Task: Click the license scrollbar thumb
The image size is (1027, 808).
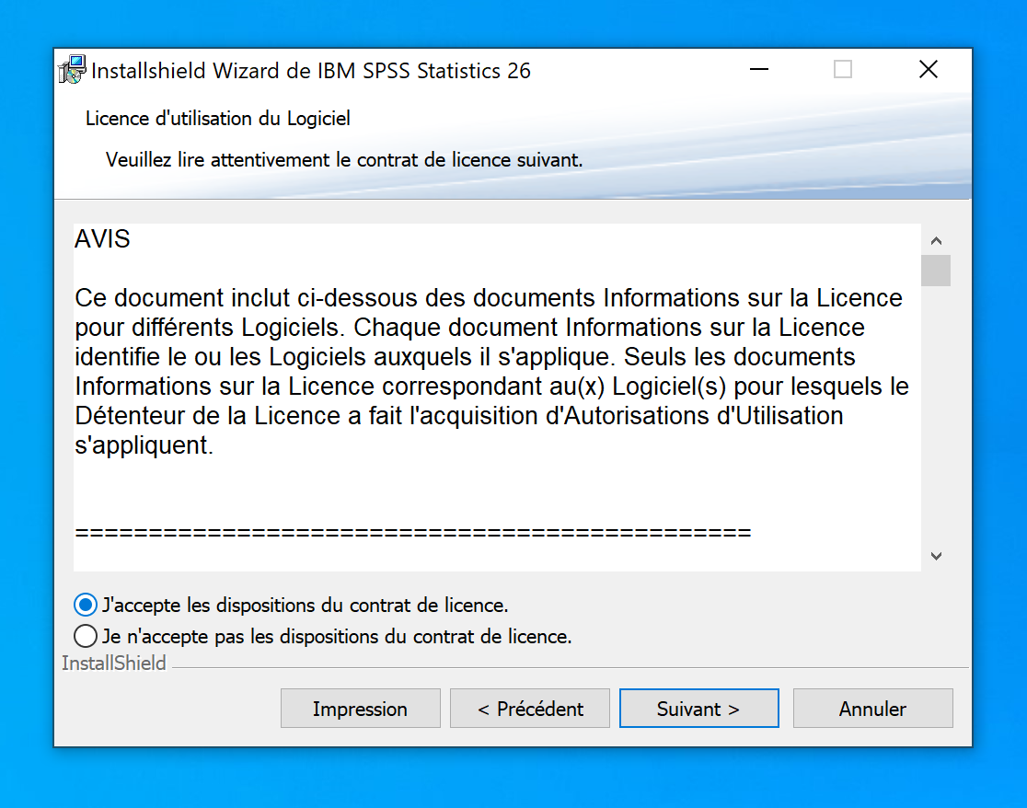Action: pyautogui.click(x=936, y=271)
